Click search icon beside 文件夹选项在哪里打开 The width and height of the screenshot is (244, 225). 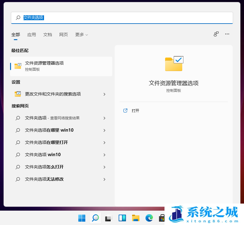(18, 143)
